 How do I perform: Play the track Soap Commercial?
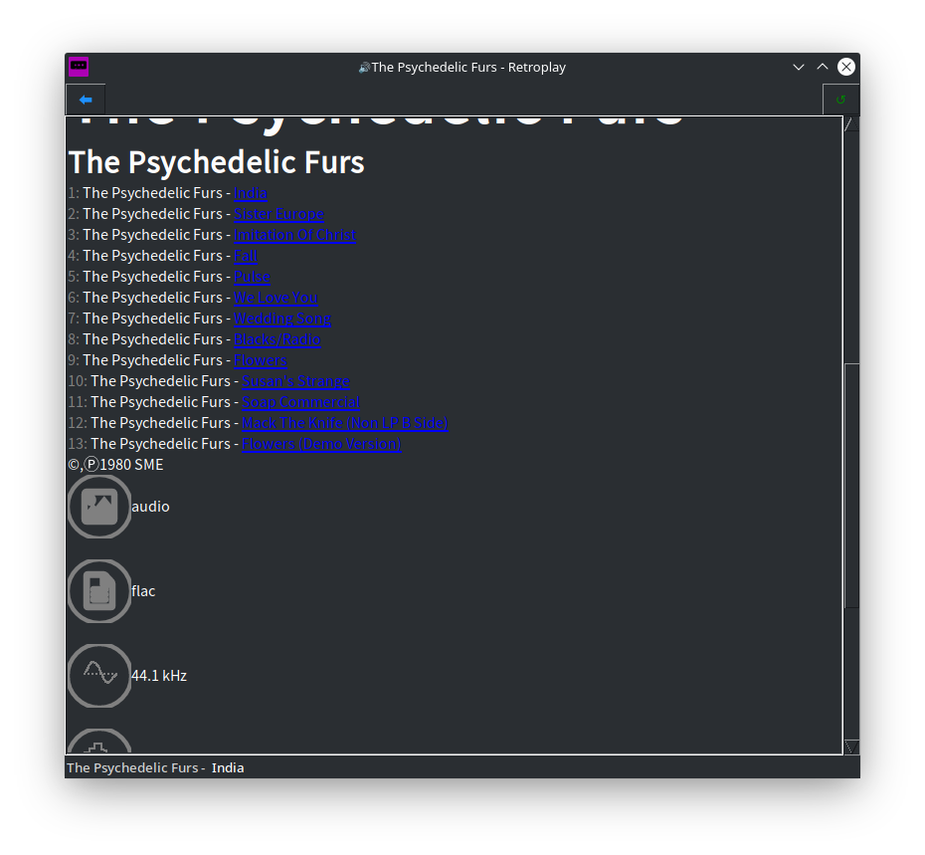[300, 402]
